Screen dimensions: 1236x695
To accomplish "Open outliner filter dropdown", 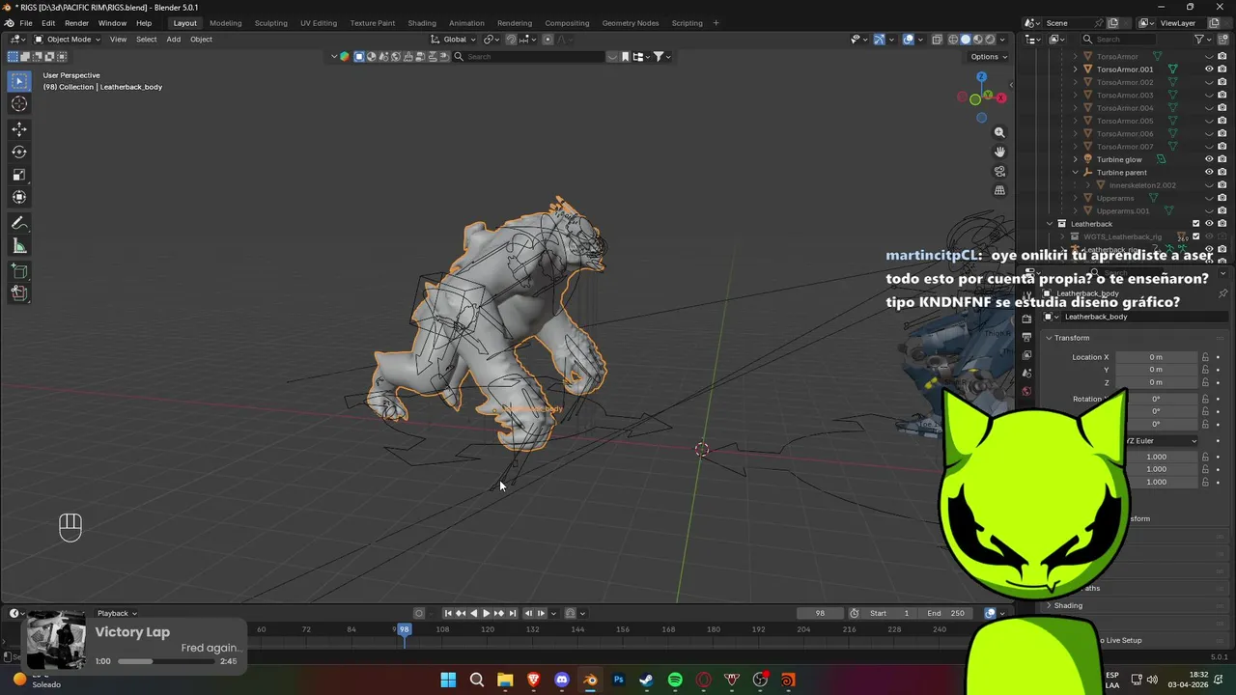I will (x=1203, y=40).
